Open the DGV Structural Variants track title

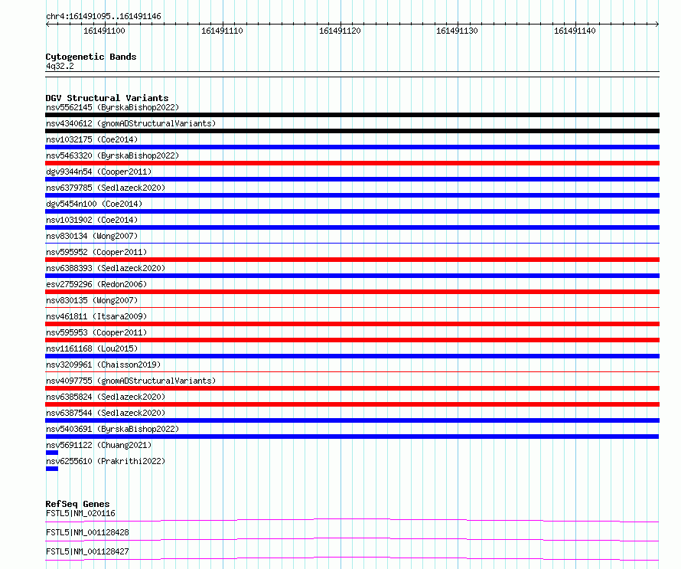(x=107, y=98)
